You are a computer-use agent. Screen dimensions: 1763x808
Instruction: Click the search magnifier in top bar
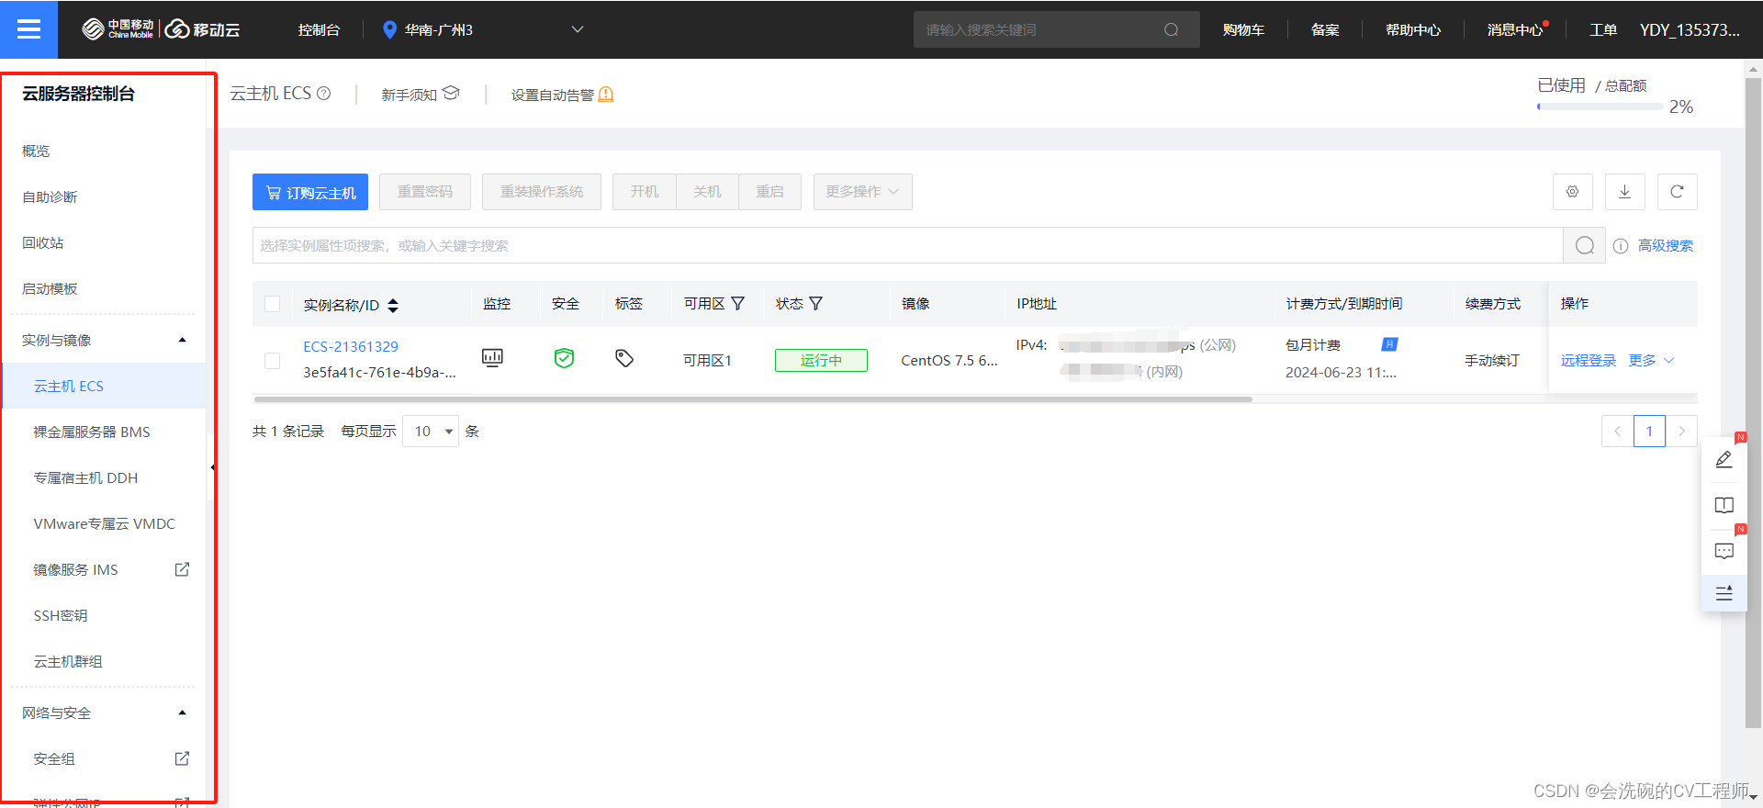(x=1171, y=29)
